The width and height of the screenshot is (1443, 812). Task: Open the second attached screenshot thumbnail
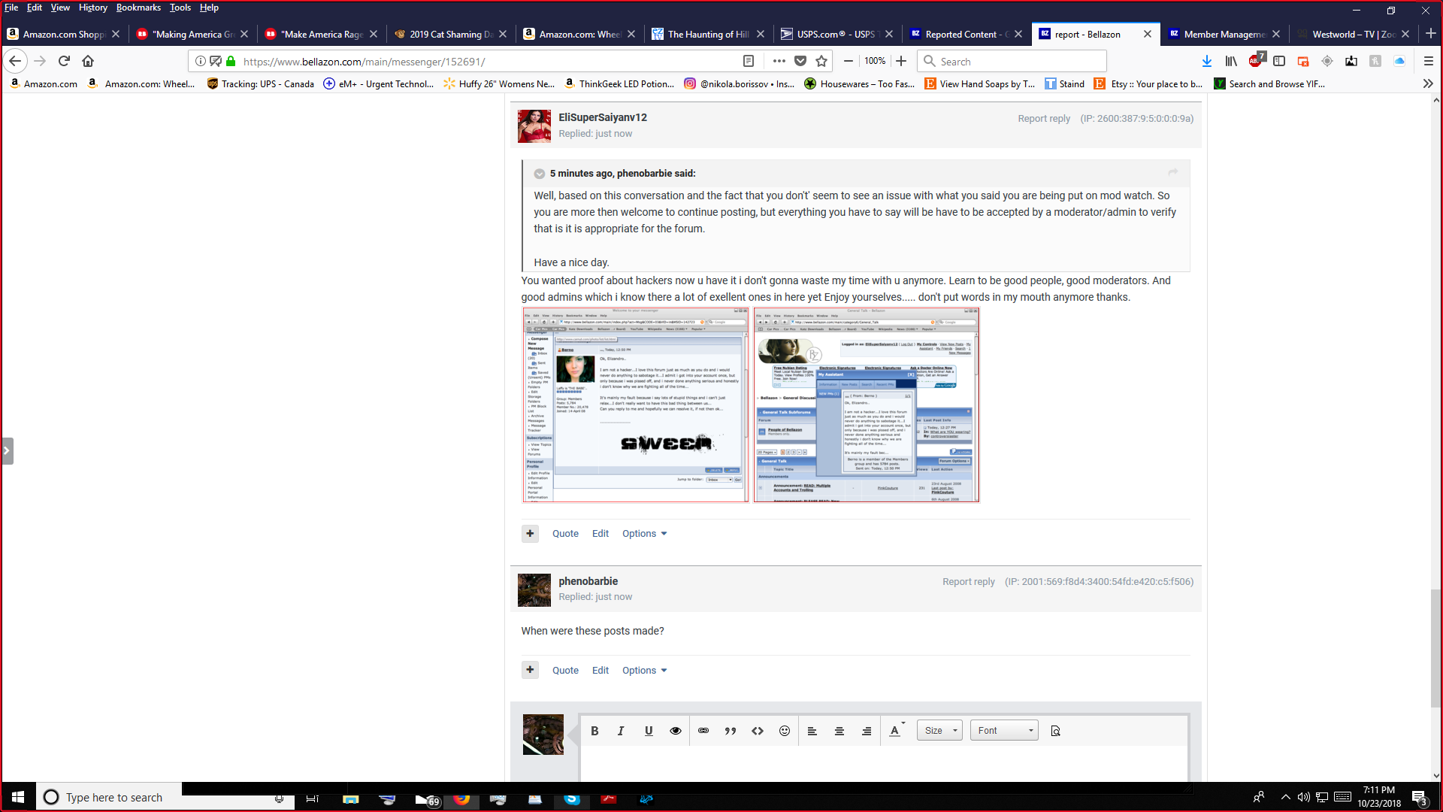click(866, 404)
